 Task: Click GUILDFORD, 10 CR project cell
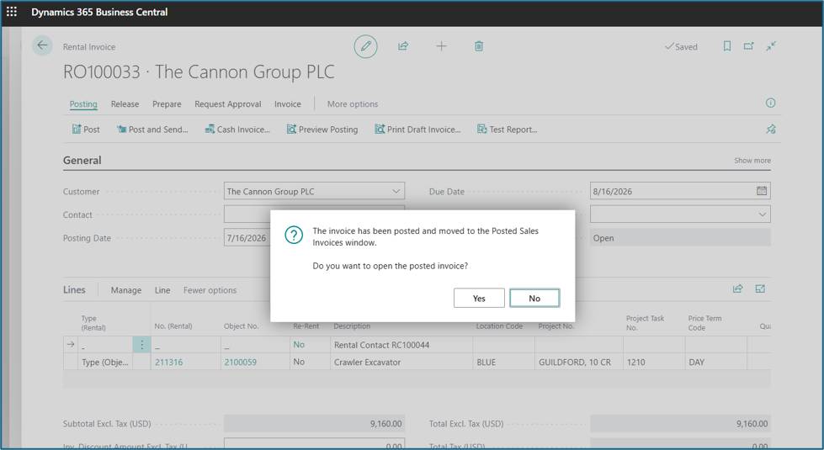(x=578, y=362)
